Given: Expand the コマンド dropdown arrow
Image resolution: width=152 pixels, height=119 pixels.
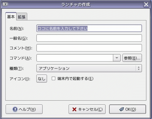Looking at the screenshot, I should [117, 58].
